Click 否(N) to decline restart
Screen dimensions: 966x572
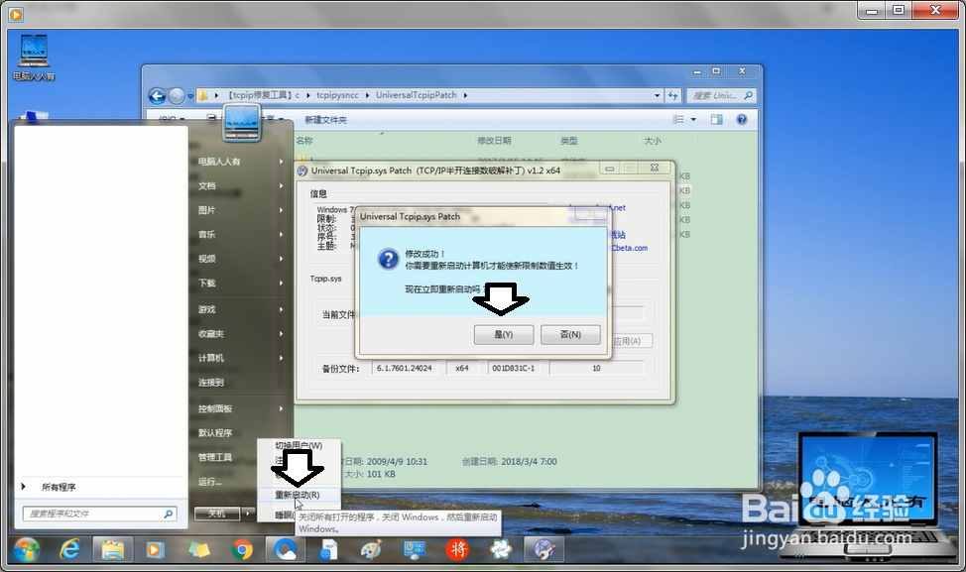pos(570,334)
